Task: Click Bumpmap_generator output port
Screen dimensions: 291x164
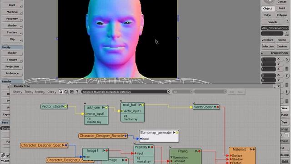Action: pos(177,133)
